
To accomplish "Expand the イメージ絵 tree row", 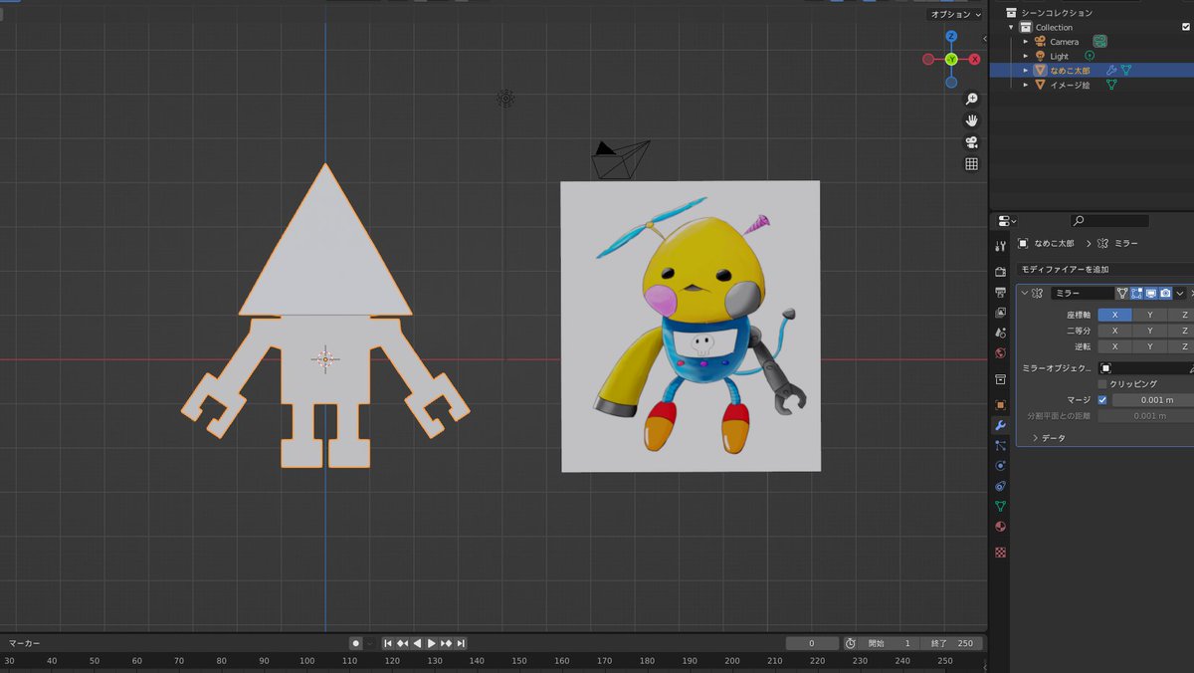I will 1026,85.
